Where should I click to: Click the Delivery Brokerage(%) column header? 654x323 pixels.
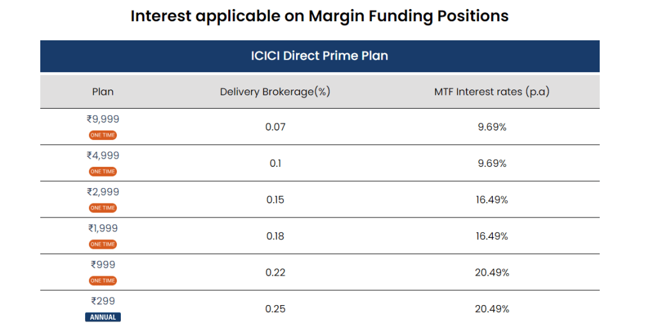pos(275,91)
